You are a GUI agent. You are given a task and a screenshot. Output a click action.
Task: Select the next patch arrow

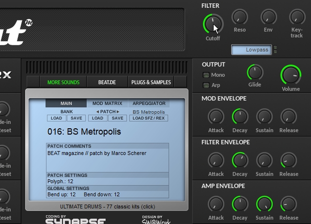pos(117,112)
